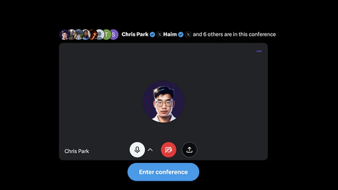Click Chris Park's blue verified badge

pos(152,34)
